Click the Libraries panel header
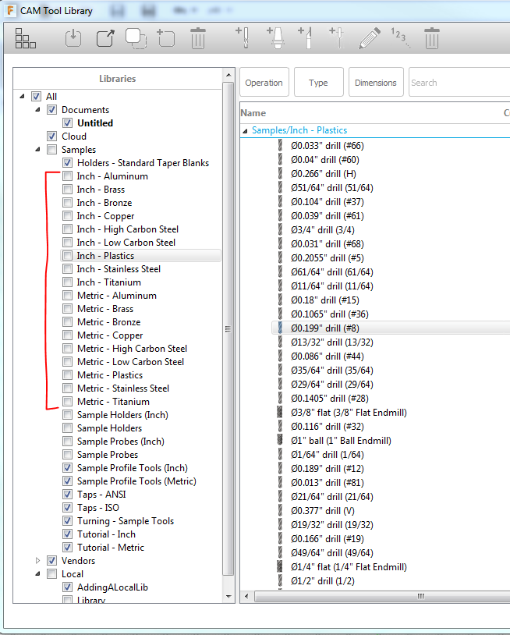 (x=118, y=79)
